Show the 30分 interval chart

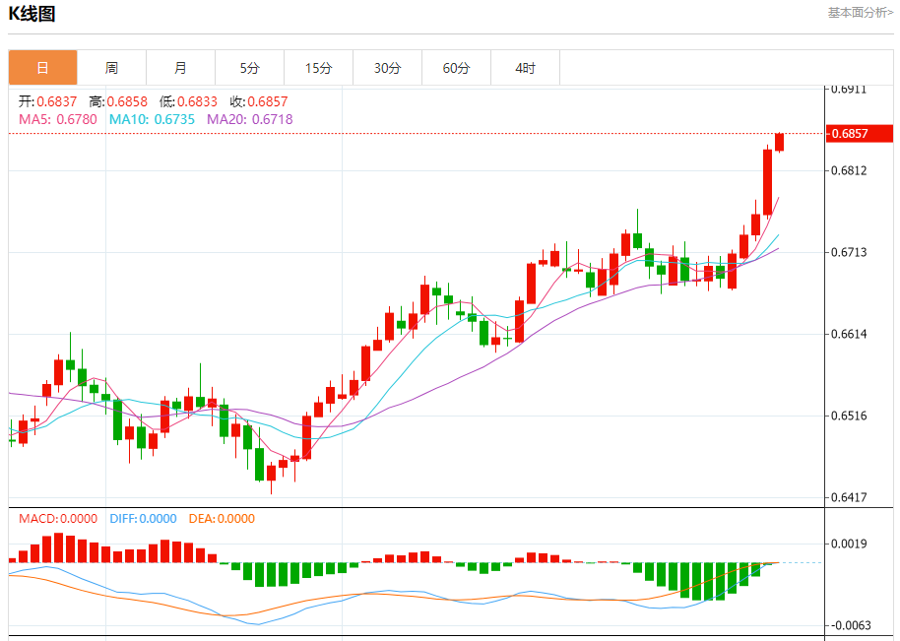pyautogui.click(x=387, y=68)
